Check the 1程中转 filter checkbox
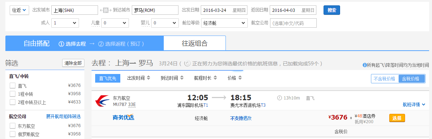 [13, 94]
